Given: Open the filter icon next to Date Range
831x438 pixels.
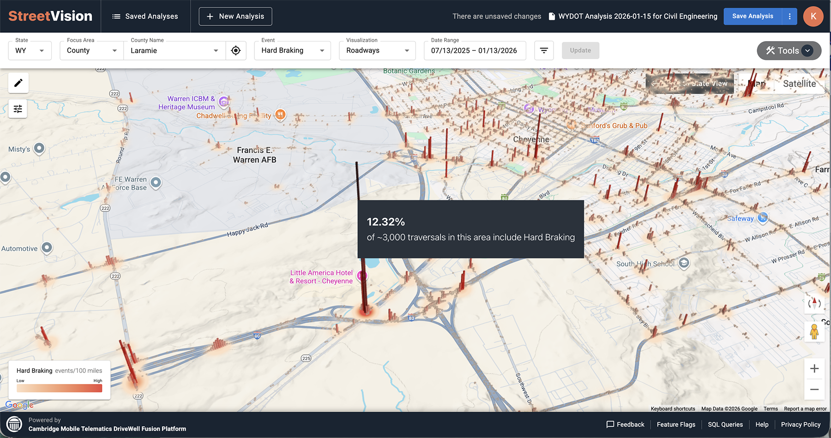Looking at the screenshot, I should tap(544, 50).
